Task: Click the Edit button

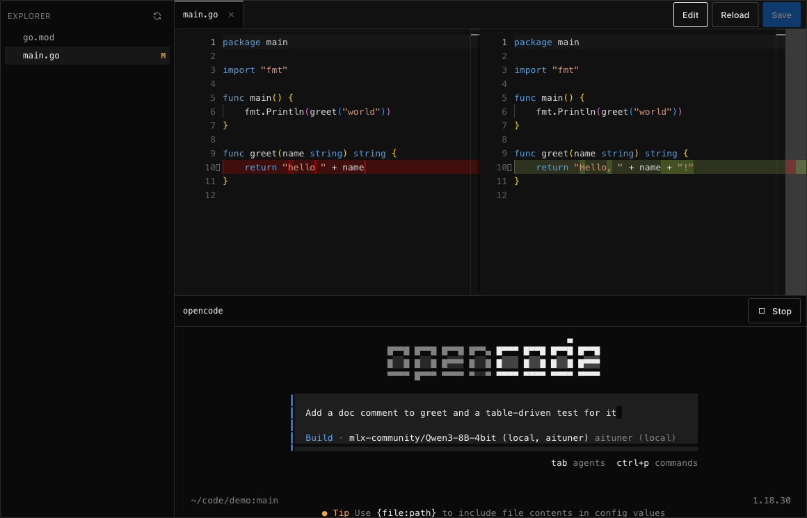Action: click(690, 15)
